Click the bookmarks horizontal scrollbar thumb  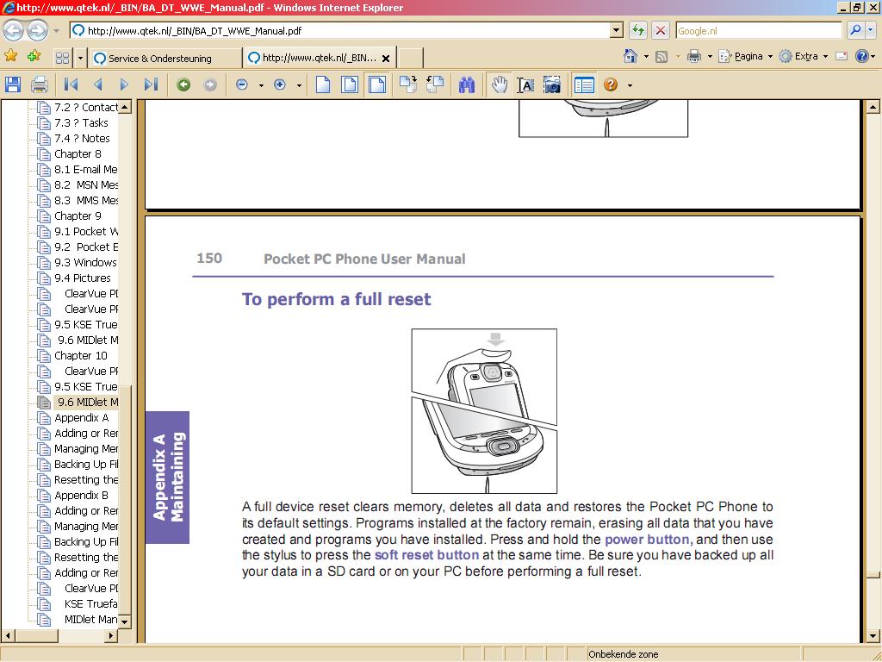(36, 635)
